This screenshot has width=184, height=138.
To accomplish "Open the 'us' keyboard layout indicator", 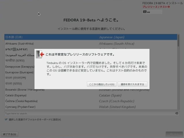I will pos(152,12).
